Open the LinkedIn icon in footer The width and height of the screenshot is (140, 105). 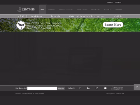pyautogui.click(x=88, y=88)
